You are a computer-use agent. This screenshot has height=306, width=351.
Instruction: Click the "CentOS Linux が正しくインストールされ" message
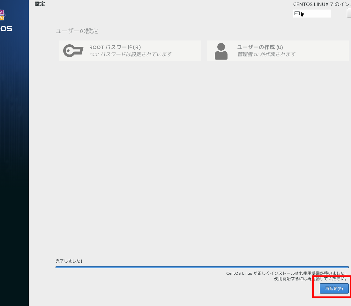coord(287,273)
